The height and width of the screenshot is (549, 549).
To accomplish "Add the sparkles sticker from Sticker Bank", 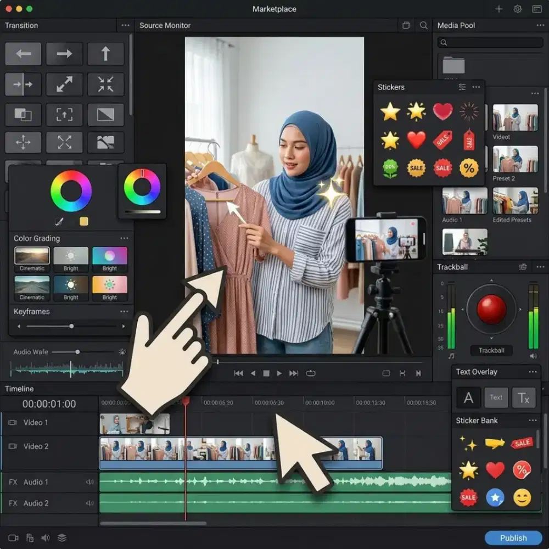I will pyautogui.click(x=468, y=443).
